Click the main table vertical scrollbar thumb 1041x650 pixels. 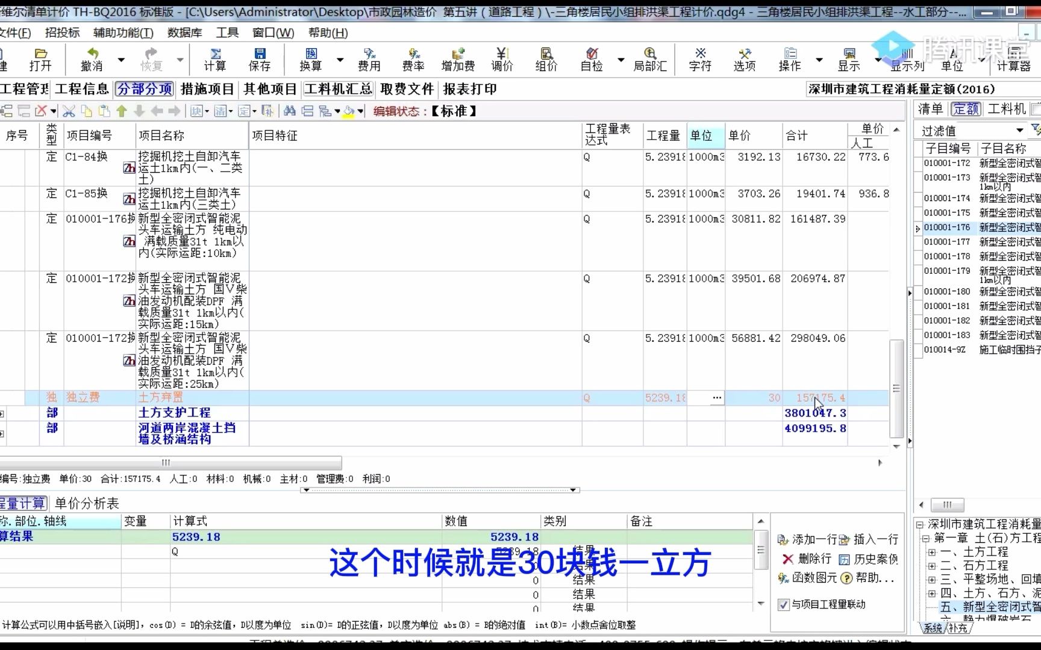tap(896, 388)
